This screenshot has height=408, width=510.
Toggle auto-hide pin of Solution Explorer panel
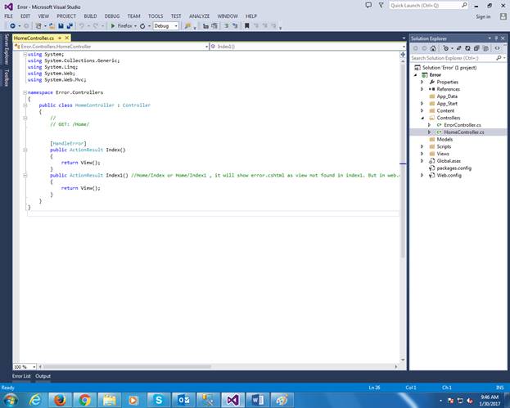[496, 38]
